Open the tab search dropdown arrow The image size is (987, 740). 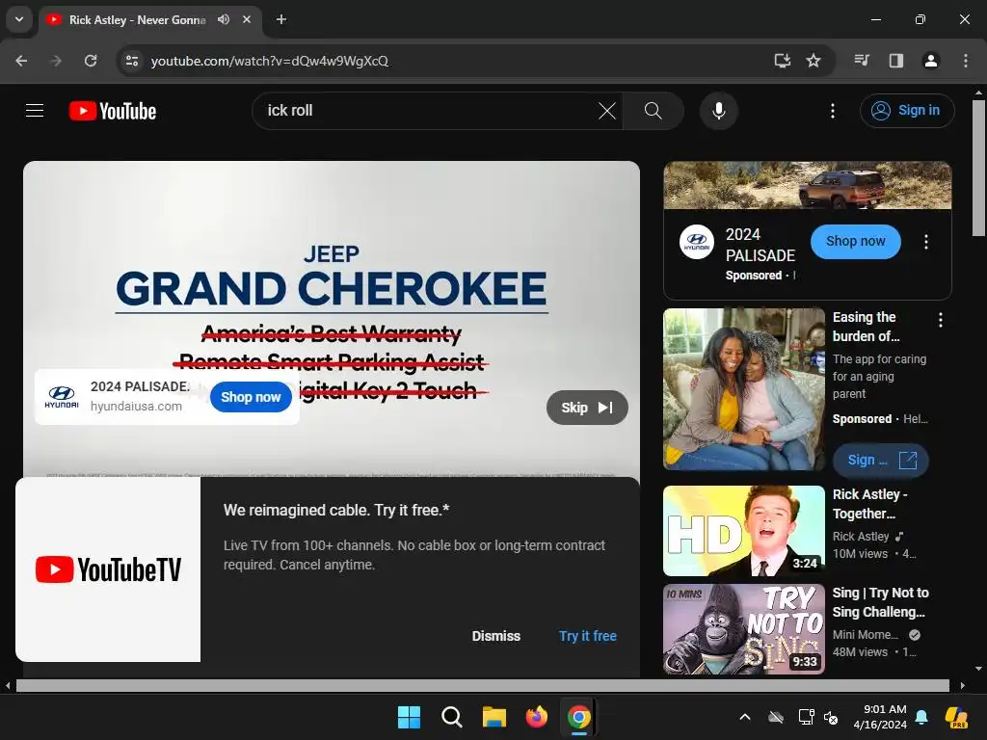point(19,19)
